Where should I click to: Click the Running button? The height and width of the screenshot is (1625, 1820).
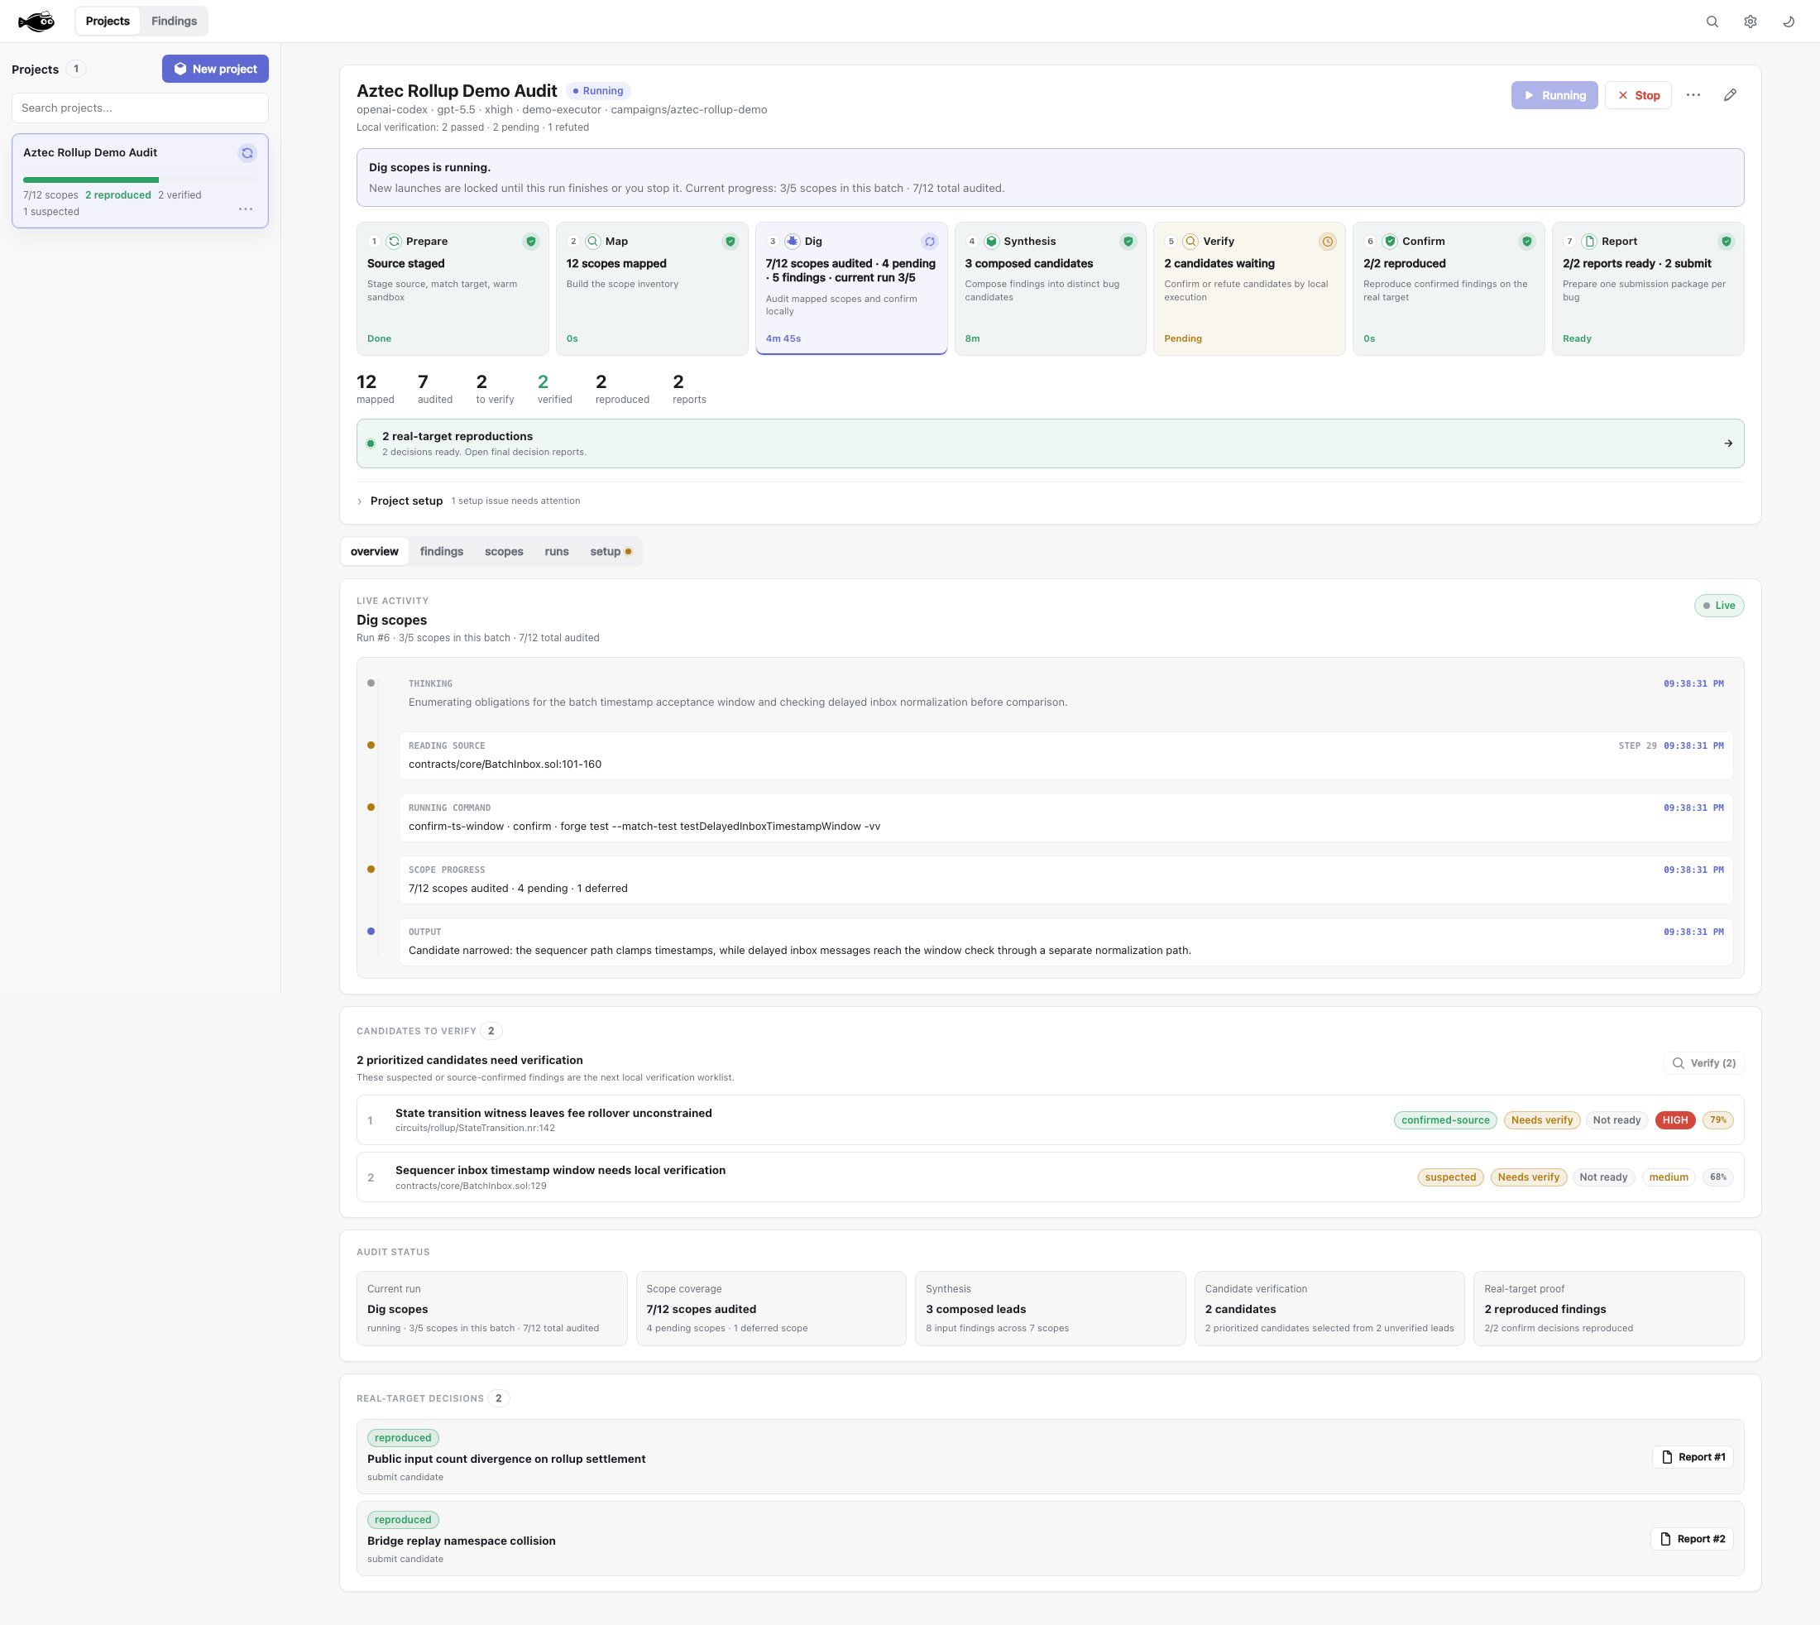click(1554, 95)
